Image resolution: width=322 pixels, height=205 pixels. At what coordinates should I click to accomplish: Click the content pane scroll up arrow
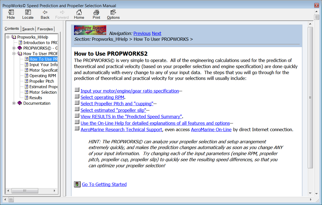point(310,24)
